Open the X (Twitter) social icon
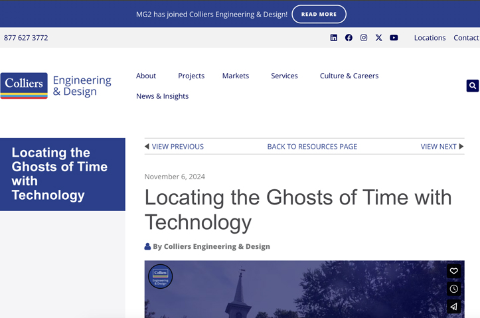 378,38
